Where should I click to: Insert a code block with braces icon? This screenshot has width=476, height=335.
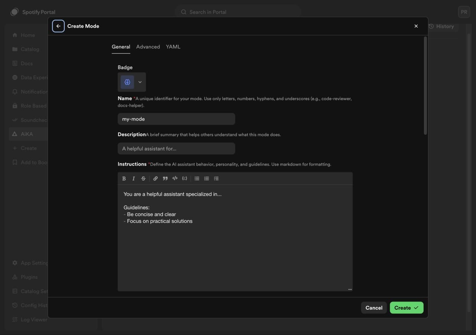coord(184,179)
